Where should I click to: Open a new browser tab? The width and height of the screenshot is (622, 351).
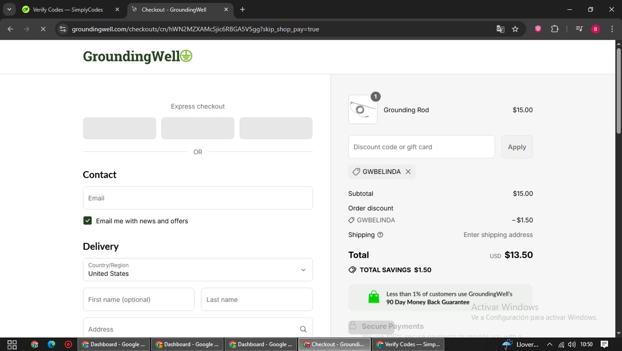tap(243, 10)
